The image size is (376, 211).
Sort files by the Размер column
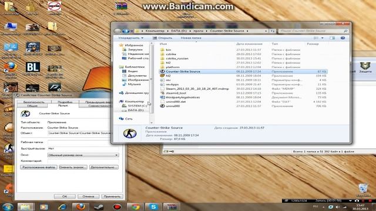click(313, 44)
